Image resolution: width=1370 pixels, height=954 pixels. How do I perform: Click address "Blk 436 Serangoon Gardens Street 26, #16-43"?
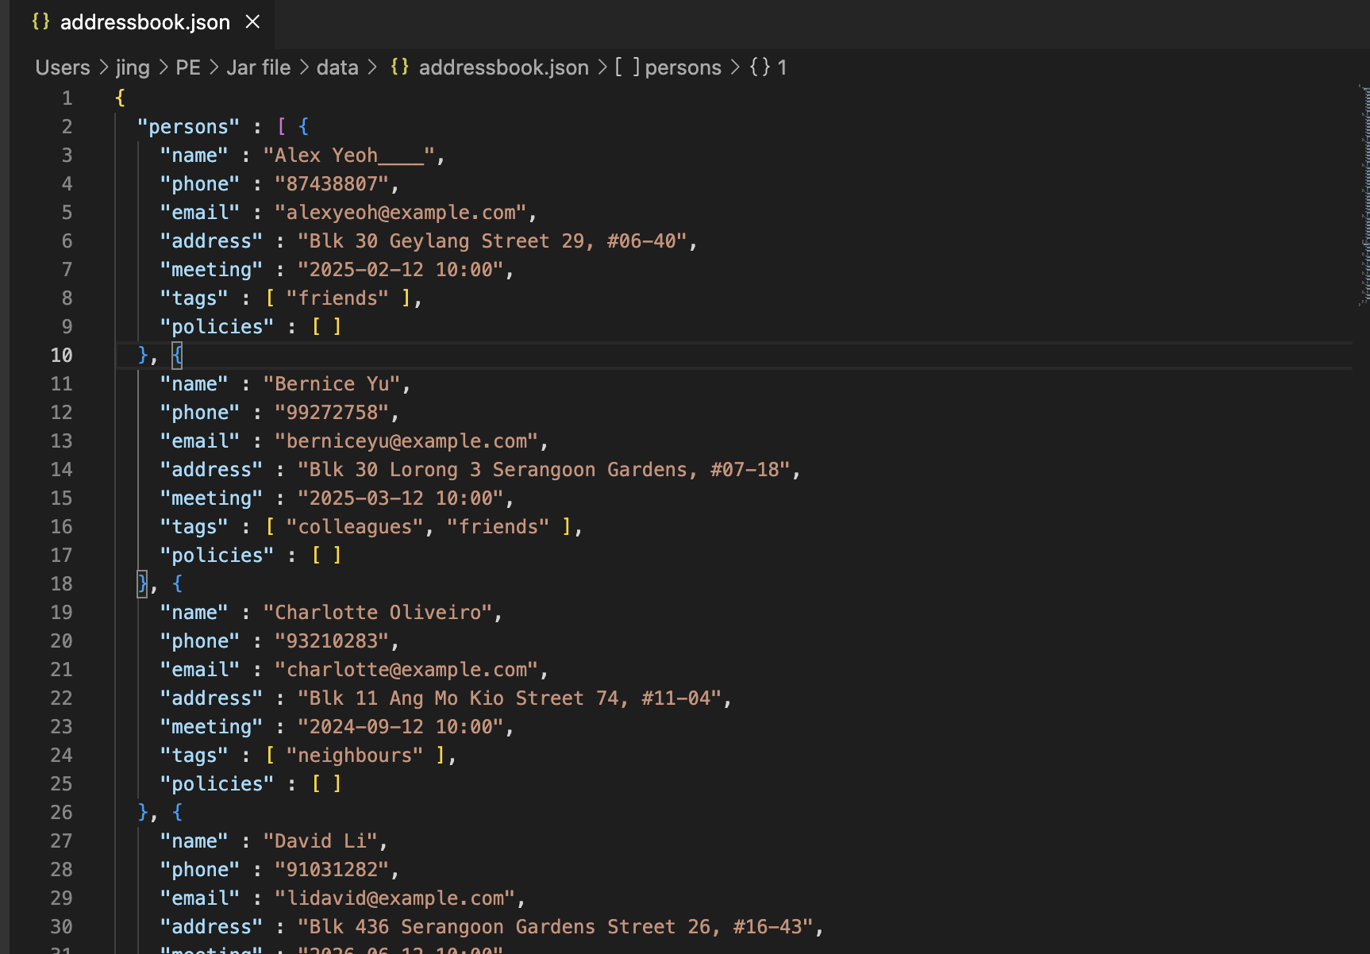(x=556, y=927)
